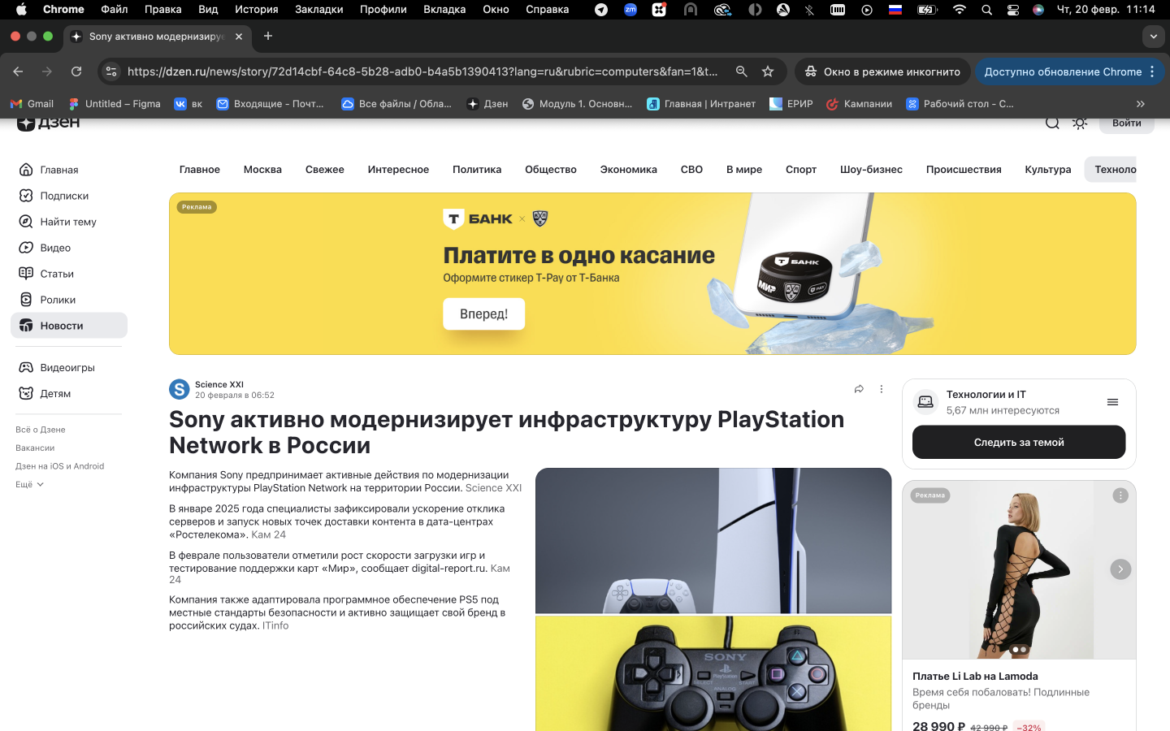Open the zoom magnifier icon in address bar
1170x731 pixels.
[x=741, y=71]
